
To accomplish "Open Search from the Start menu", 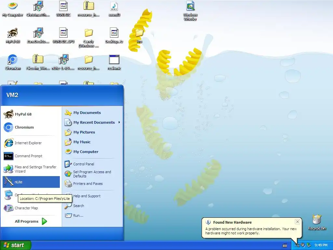I will tap(92, 206).
